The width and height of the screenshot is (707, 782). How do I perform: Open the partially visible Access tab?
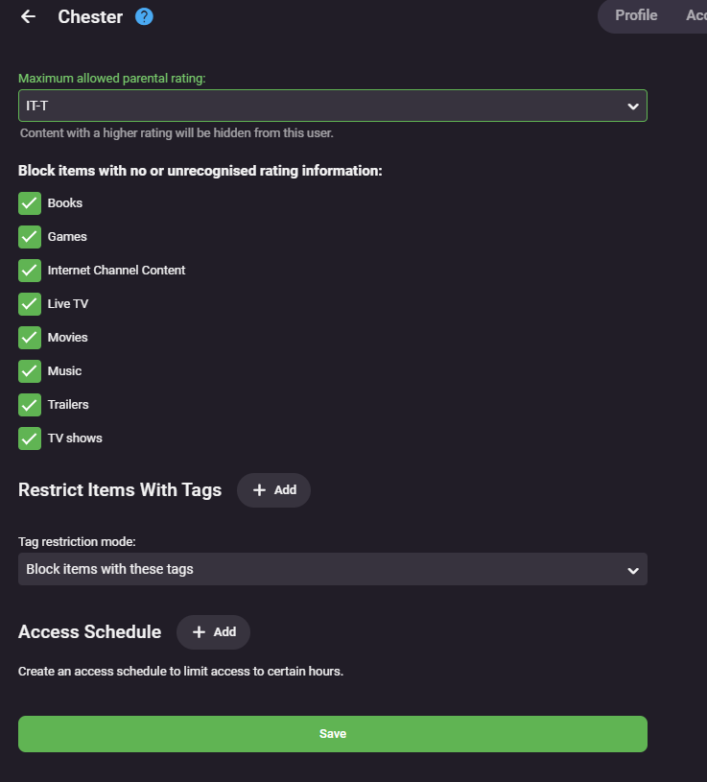tap(695, 15)
